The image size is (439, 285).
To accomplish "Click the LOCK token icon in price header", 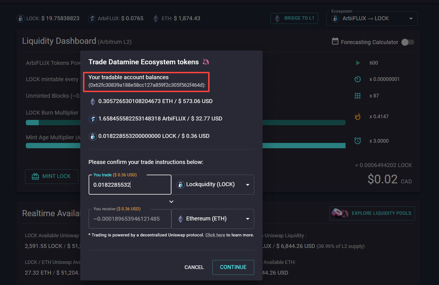I will coord(20,19).
